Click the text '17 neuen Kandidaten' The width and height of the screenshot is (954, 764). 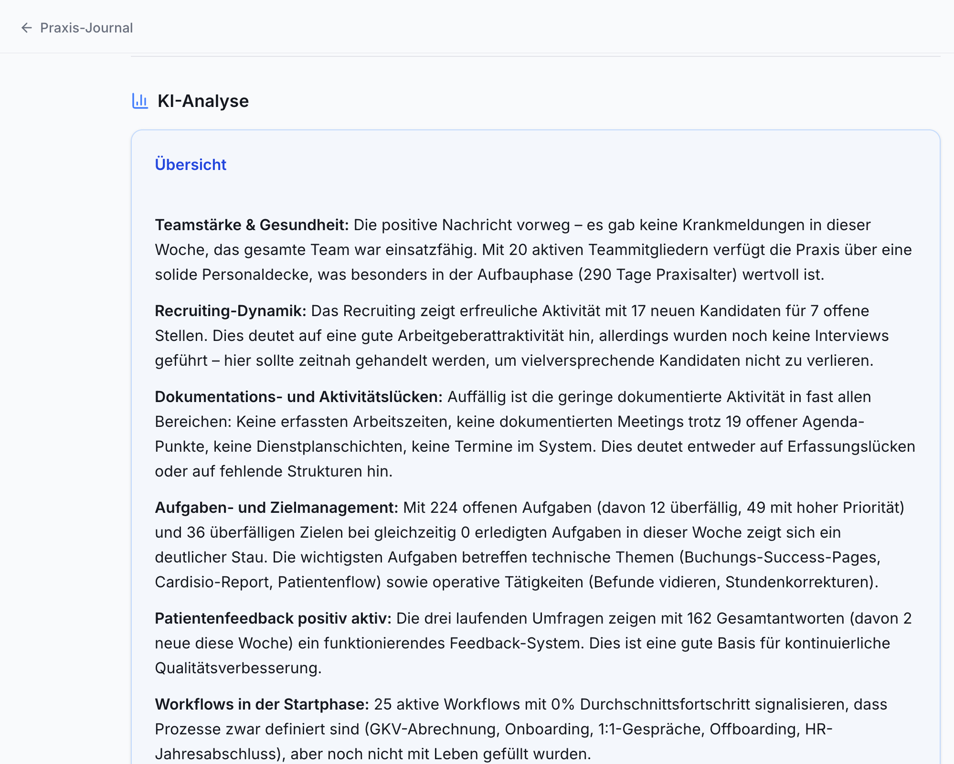(706, 311)
